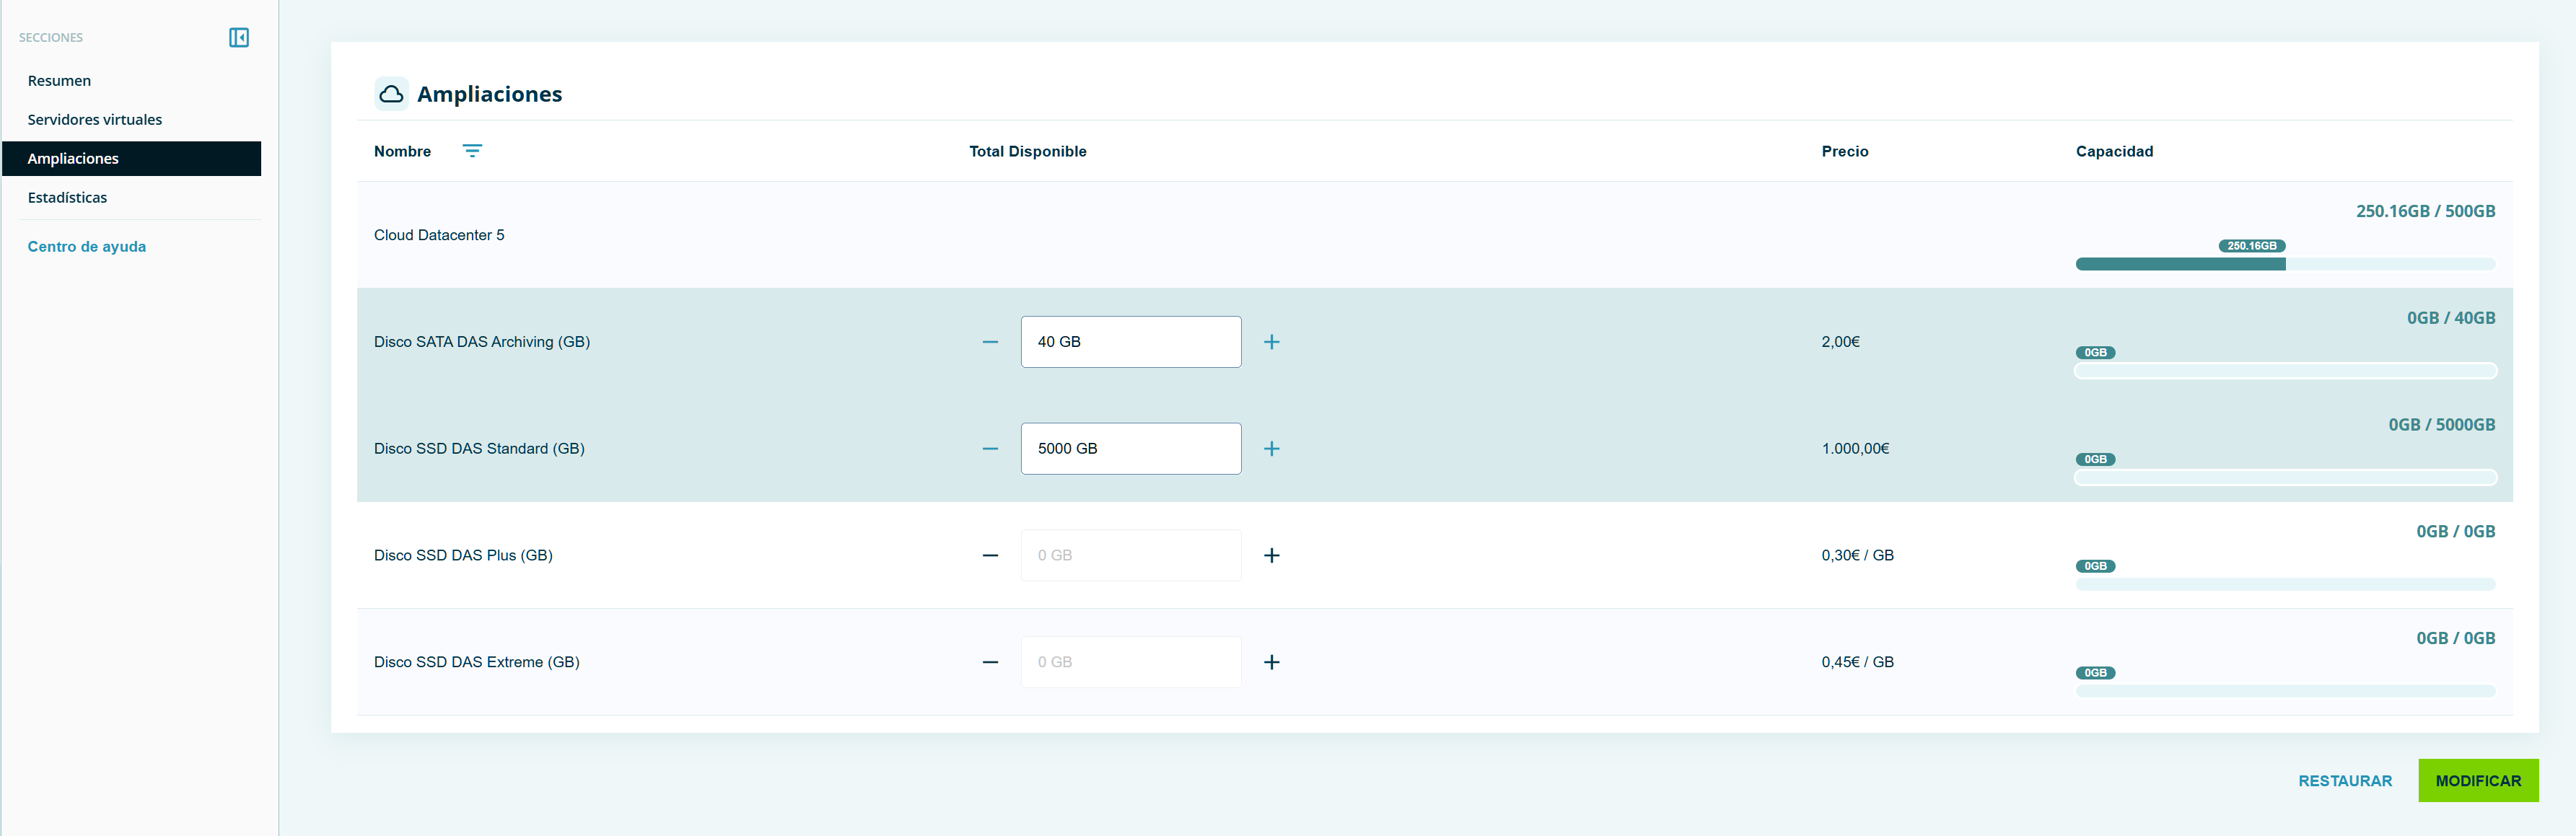Select Ampliaciones in the sidebar
2576x836 pixels.
(132, 159)
